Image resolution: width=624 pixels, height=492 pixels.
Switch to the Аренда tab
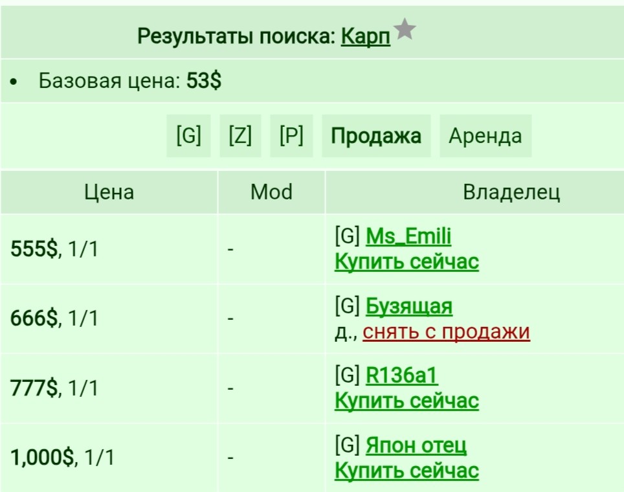[485, 136]
